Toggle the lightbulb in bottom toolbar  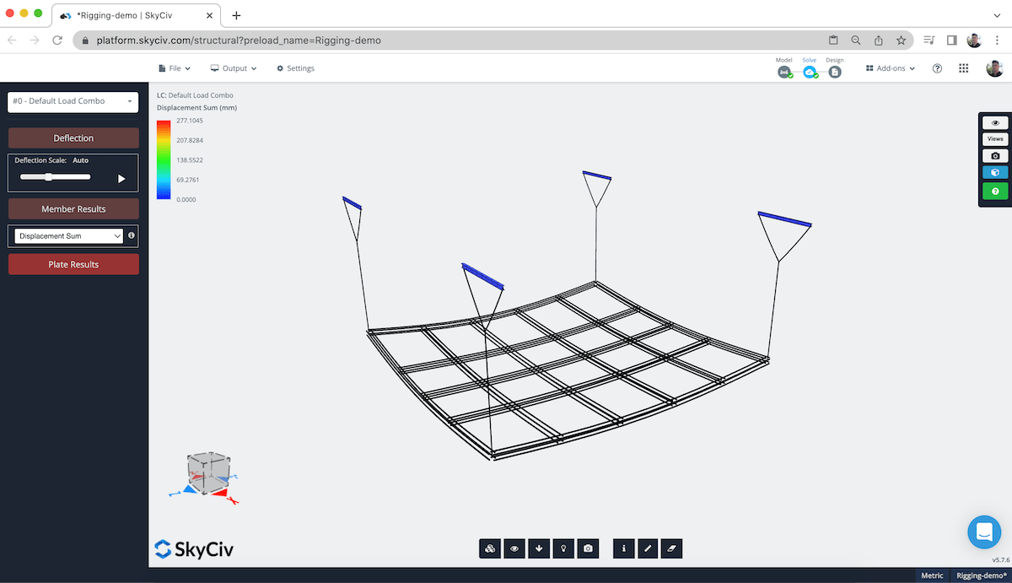[x=563, y=548]
